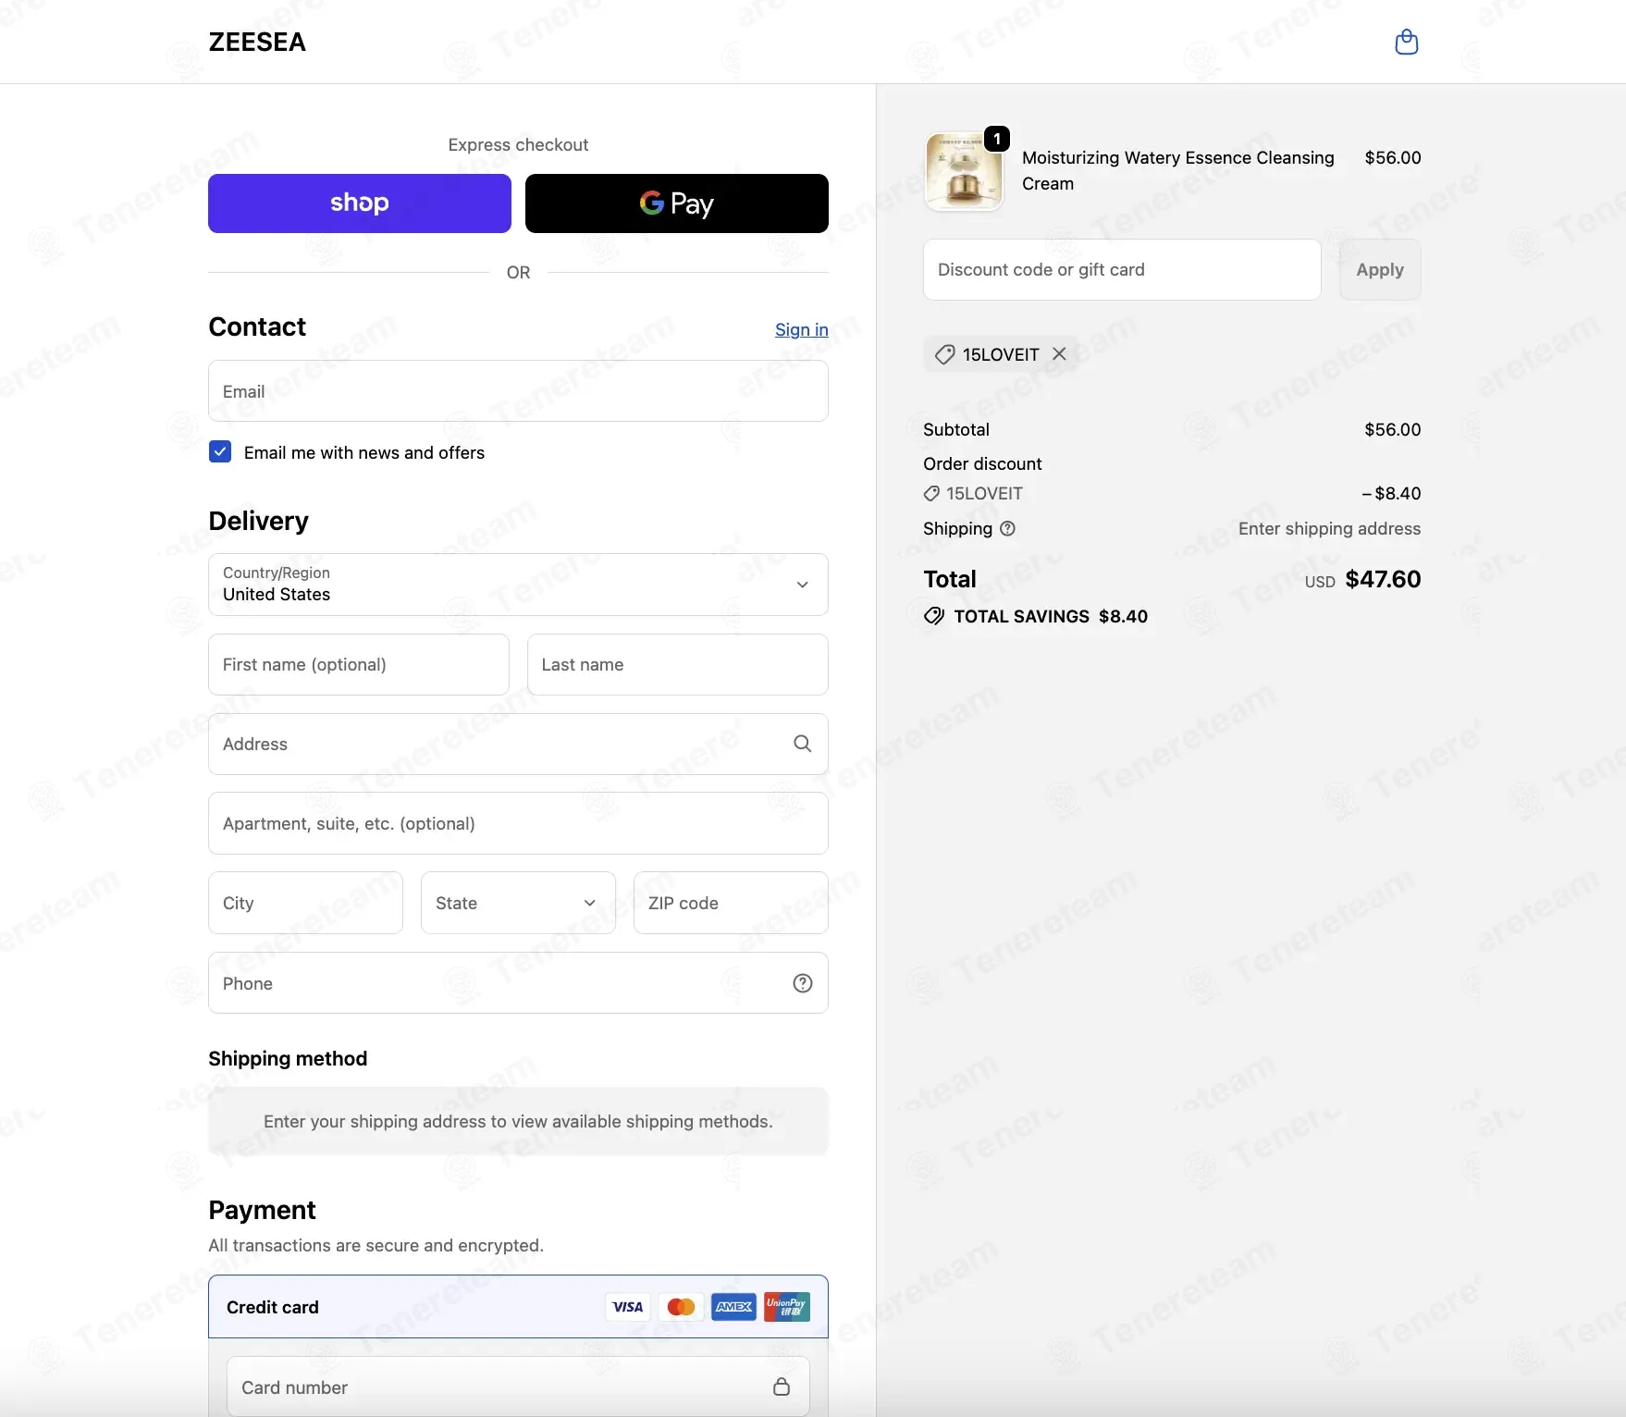This screenshot has height=1417, width=1626.
Task: Click the UnionPay logo
Action: 787,1307
